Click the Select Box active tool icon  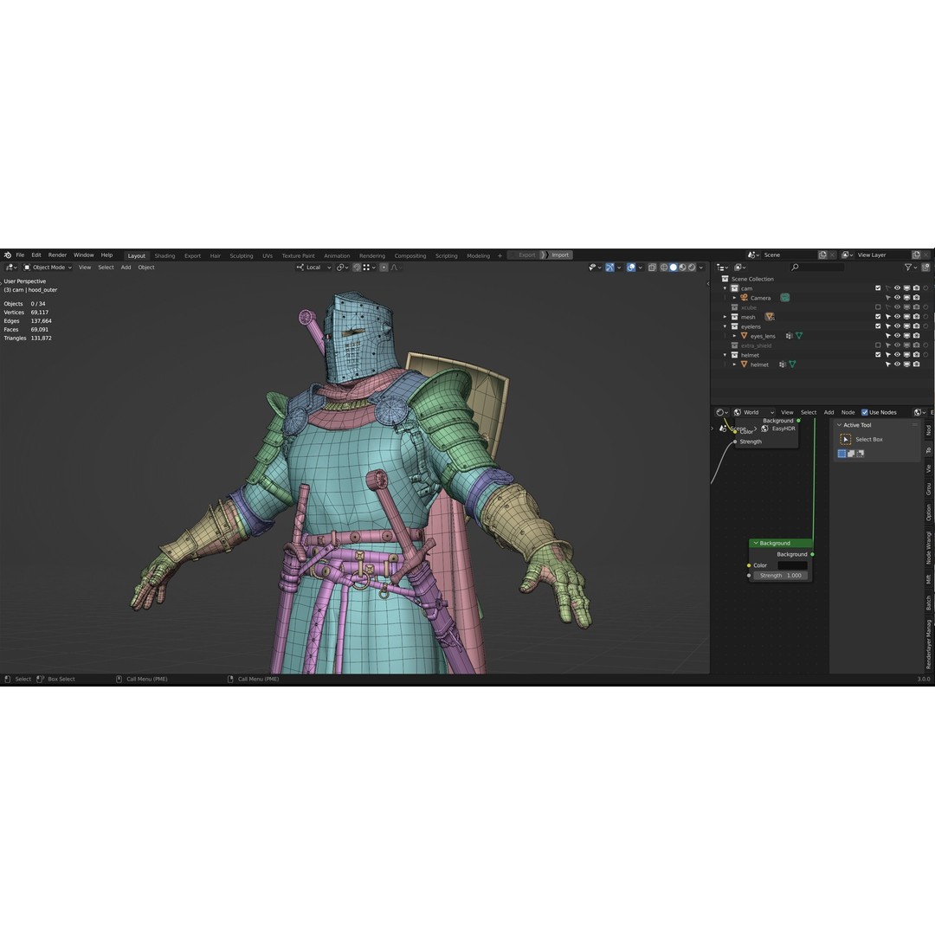coord(846,440)
